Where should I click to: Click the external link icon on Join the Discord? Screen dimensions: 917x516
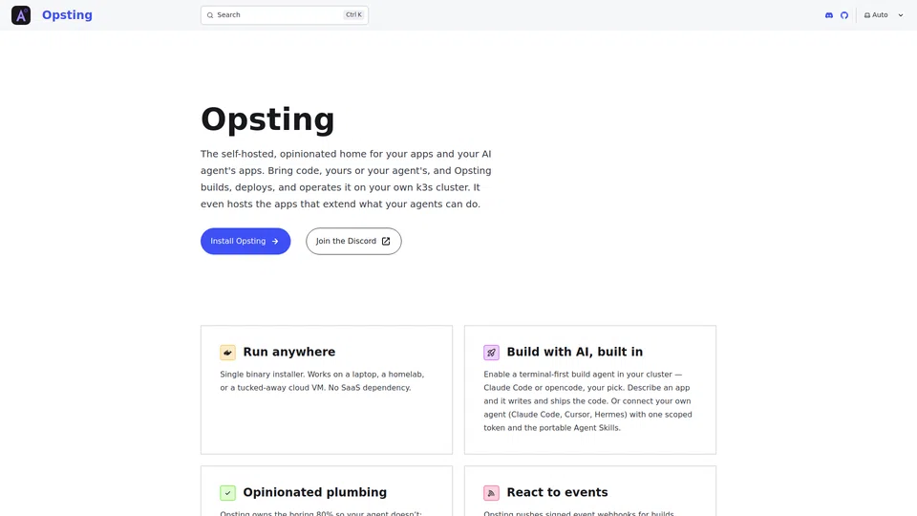[x=385, y=241]
